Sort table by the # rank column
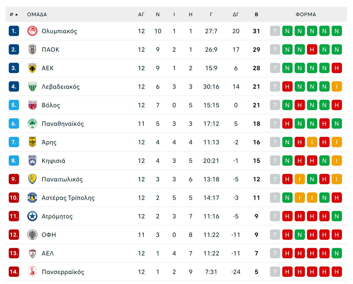The height and width of the screenshot is (284, 353). (14, 14)
